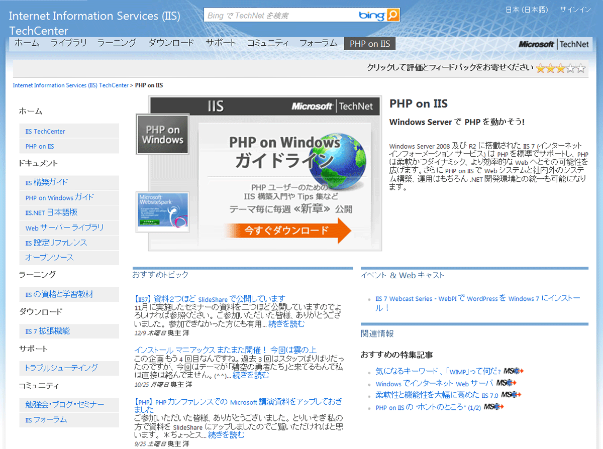The width and height of the screenshot is (603, 449).
Task: Open インストール マニアックス またまた開催 article
Action: [225, 350]
